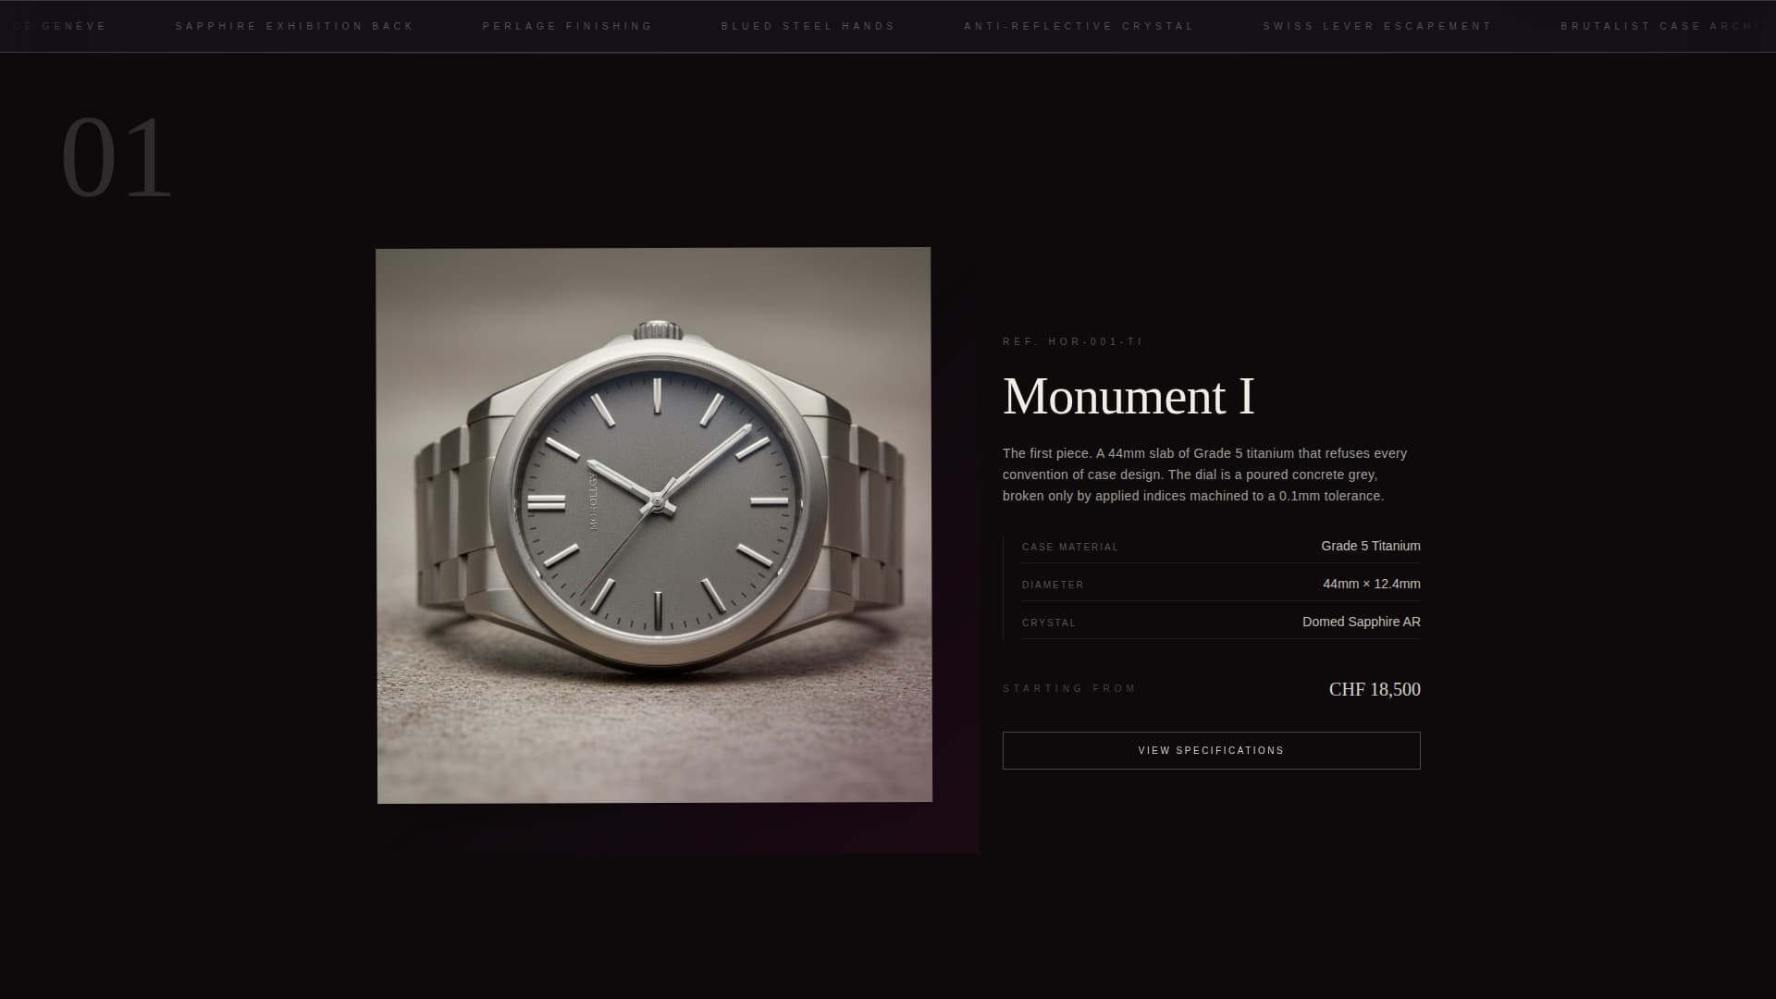Click the CHF 18,500 price
This screenshot has width=1776, height=999.
1375,689
